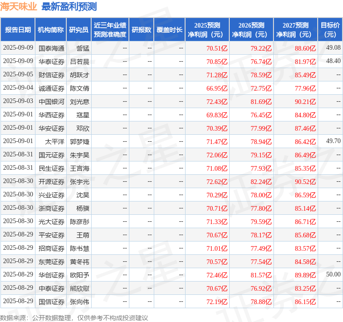Click the 民生证券 institution cell
This screenshot has width=343, height=322.
click(x=52, y=168)
